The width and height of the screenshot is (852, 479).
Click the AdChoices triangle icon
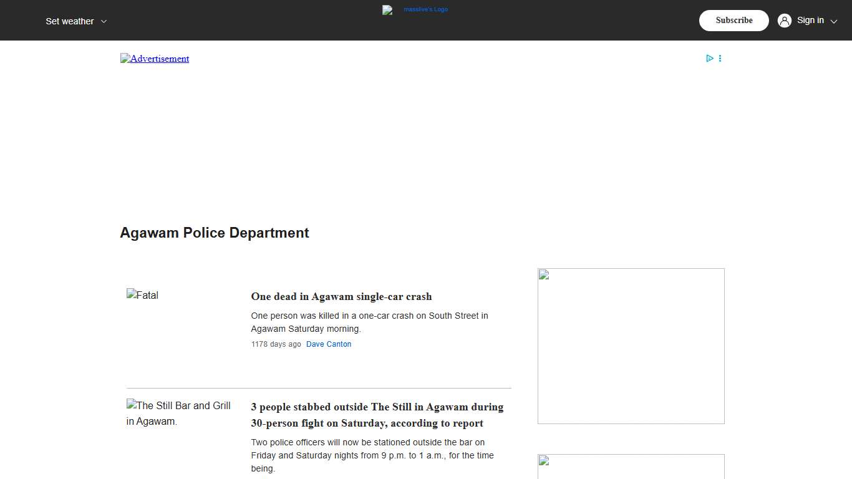[710, 58]
